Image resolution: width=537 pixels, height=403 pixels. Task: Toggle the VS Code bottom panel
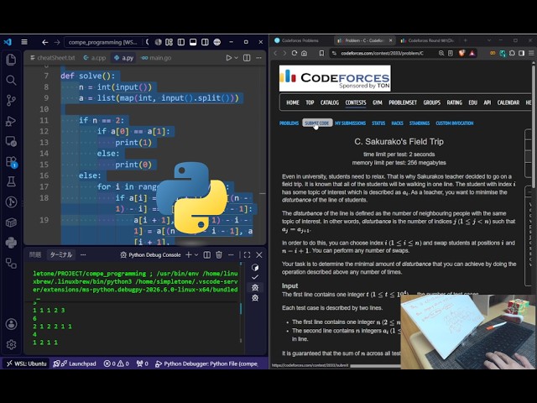pyautogui.click(x=193, y=42)
